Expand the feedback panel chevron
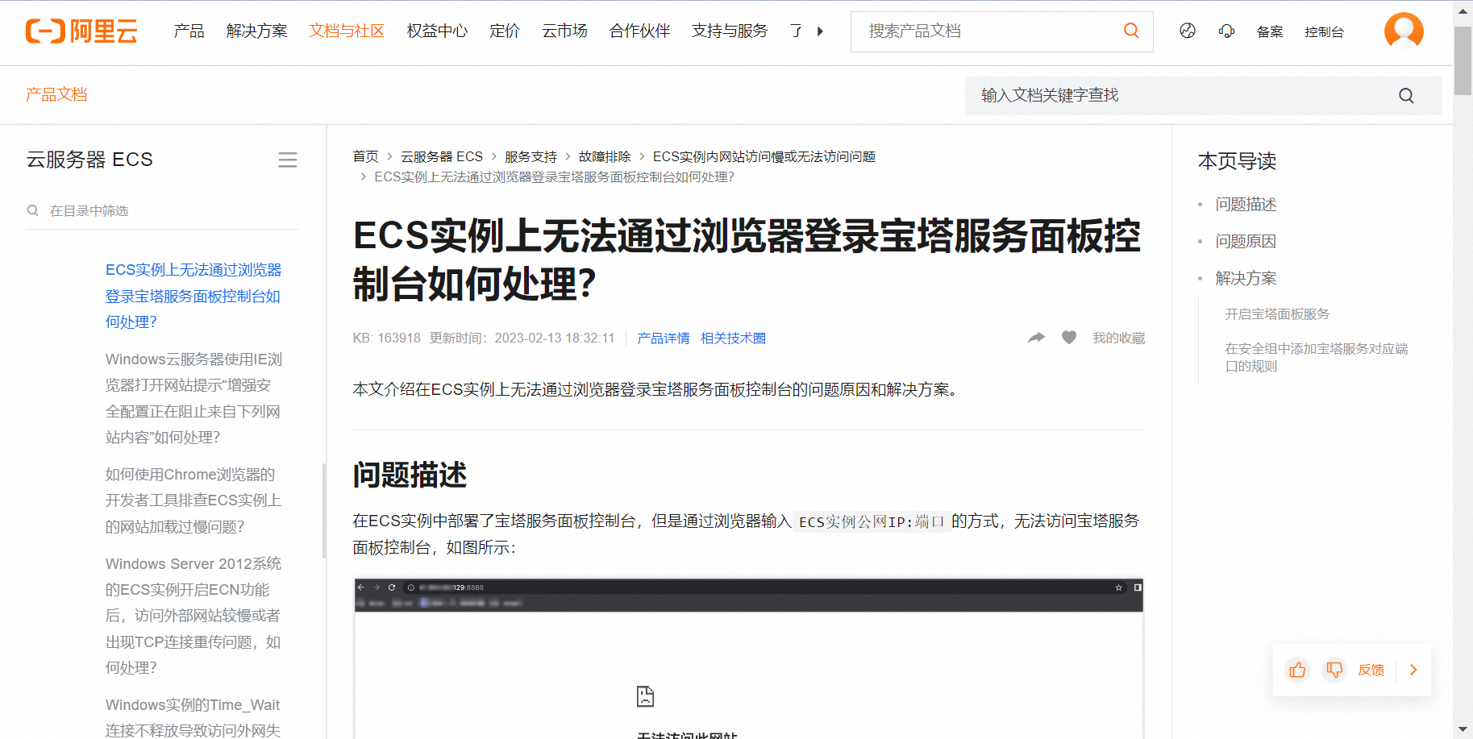Viewport: 1473px width, 739px height. click(1413, 670)
